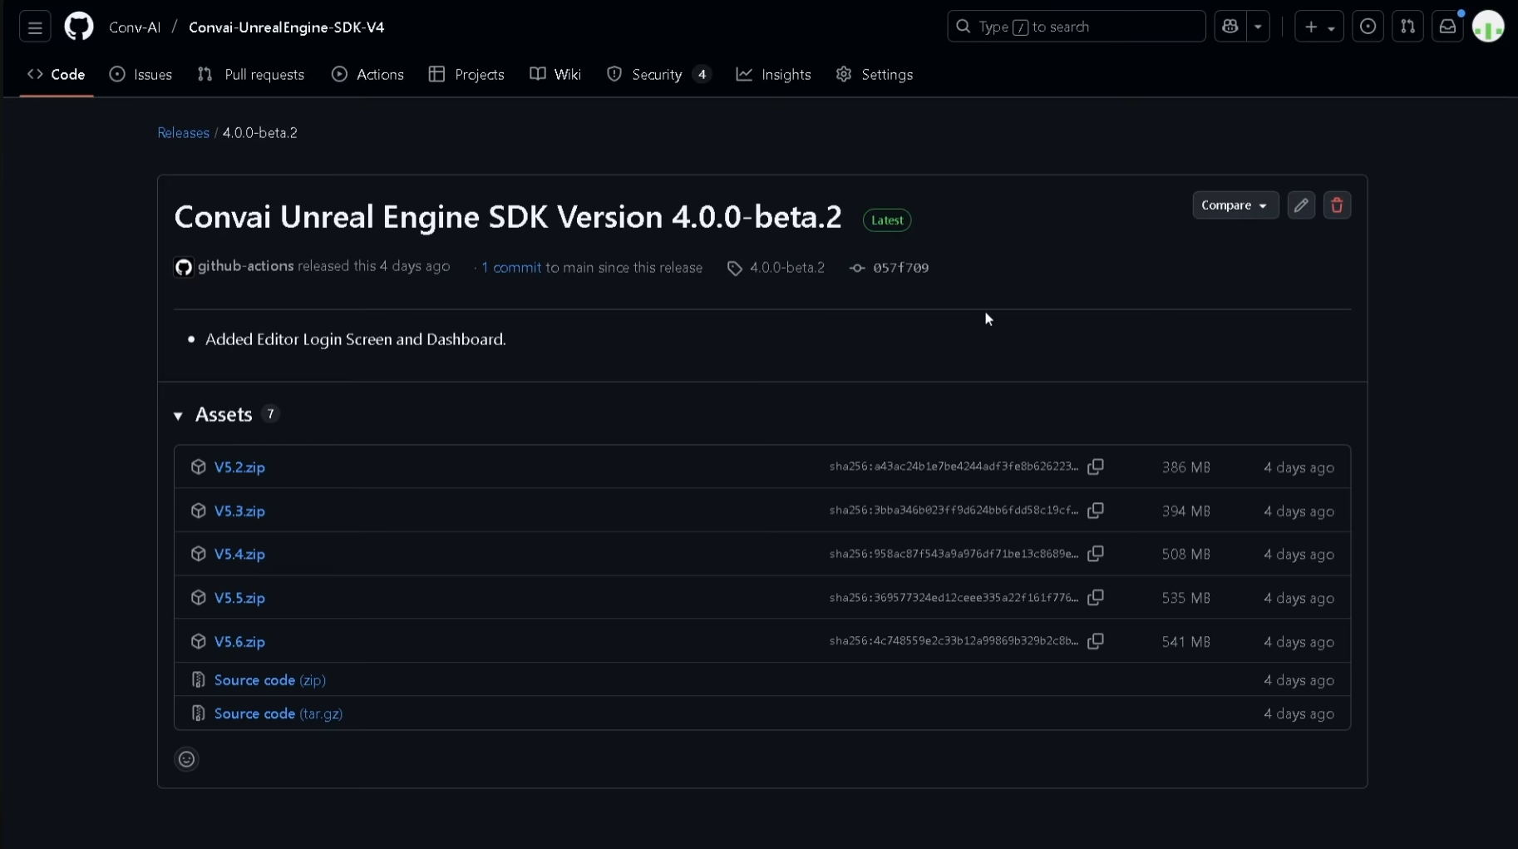Switch to the Wiki tab
Viewport: 1518px width, 849px height.
tap(555, 75)
